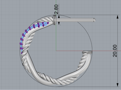Select the ribbed end cap below the red axis
The height and width of the screenshot is (90, 121).
point(87,52)
